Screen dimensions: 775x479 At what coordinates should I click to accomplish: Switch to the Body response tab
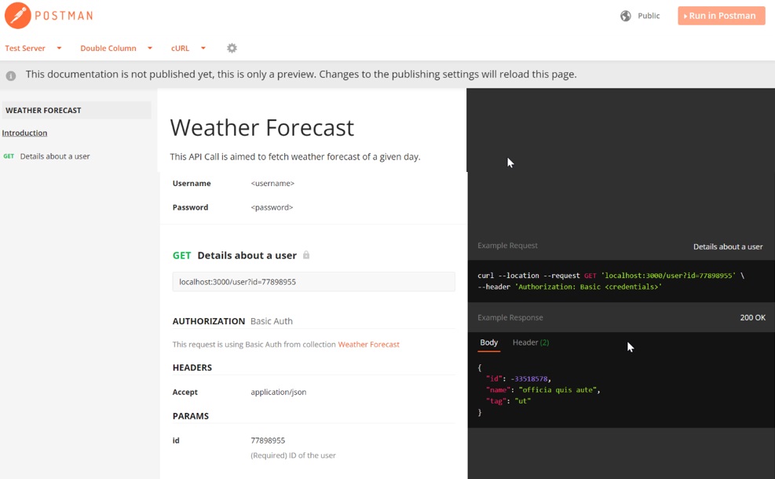(x=489, y=342)
